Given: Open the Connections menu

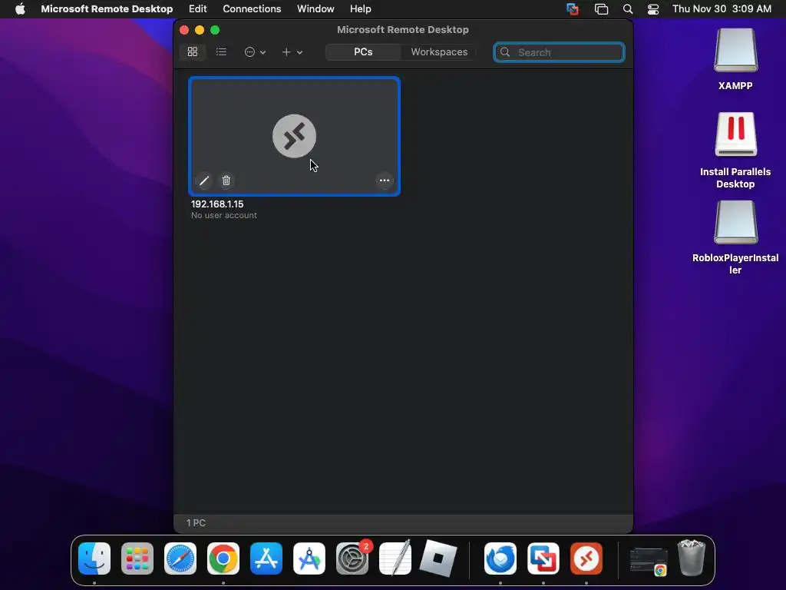Looking at the screenshot, I should (x=252, y=8).
